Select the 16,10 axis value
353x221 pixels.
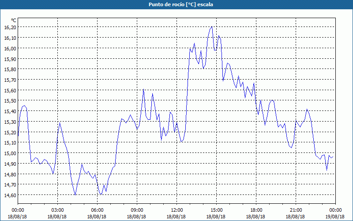(10, 38)
